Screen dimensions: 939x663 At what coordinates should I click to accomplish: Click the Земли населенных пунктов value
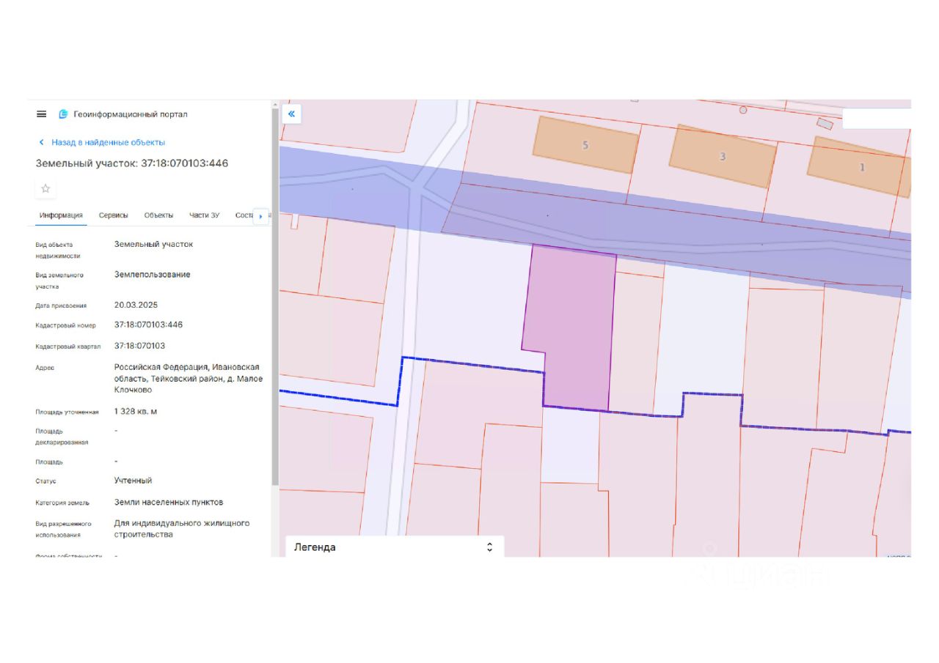coord(169,503)
